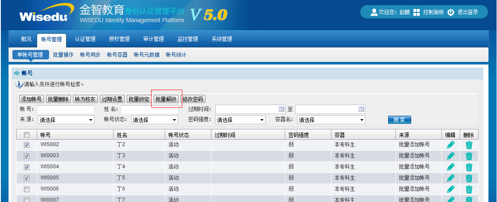Open calendar picker for expiry start date
Image resolution: width=497 pixels, height=202 pixels.
coord(281,109)
